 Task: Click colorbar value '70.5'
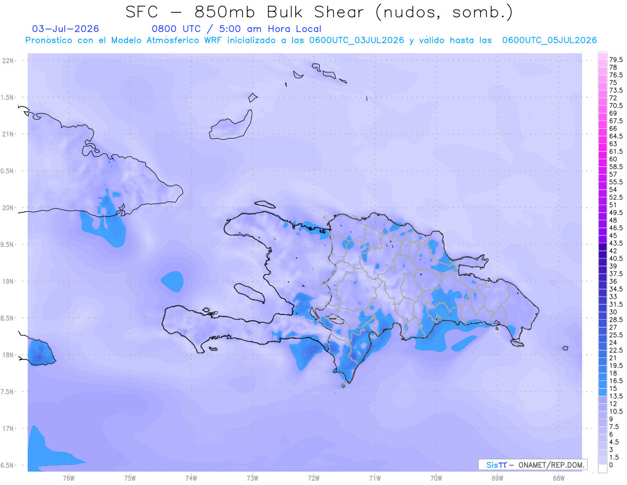coord(616,105)
